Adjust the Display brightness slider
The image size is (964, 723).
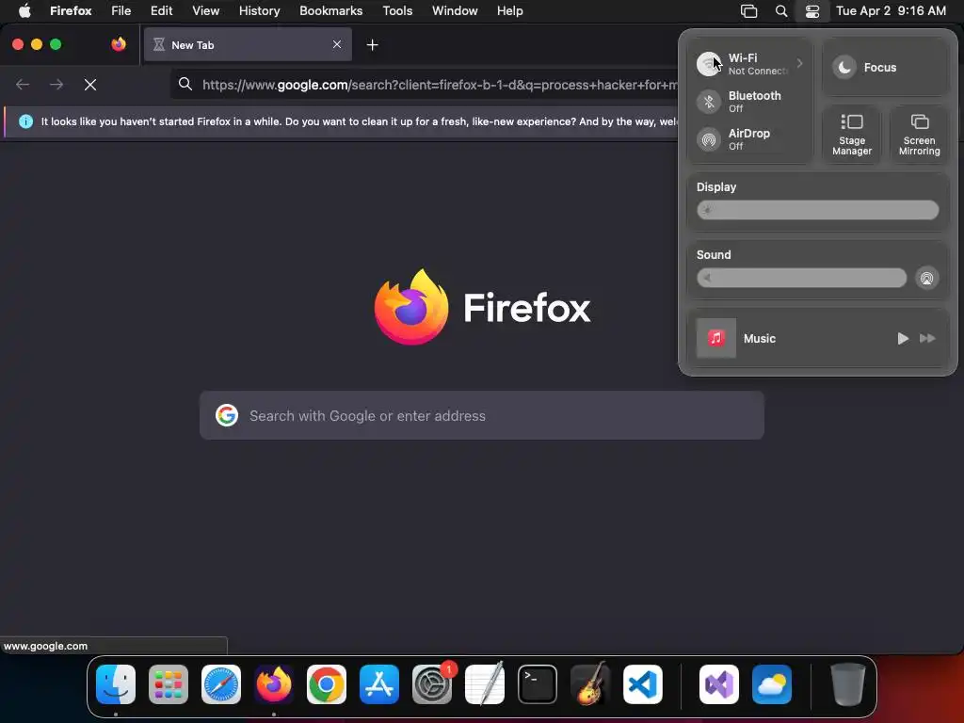point(818,210)
